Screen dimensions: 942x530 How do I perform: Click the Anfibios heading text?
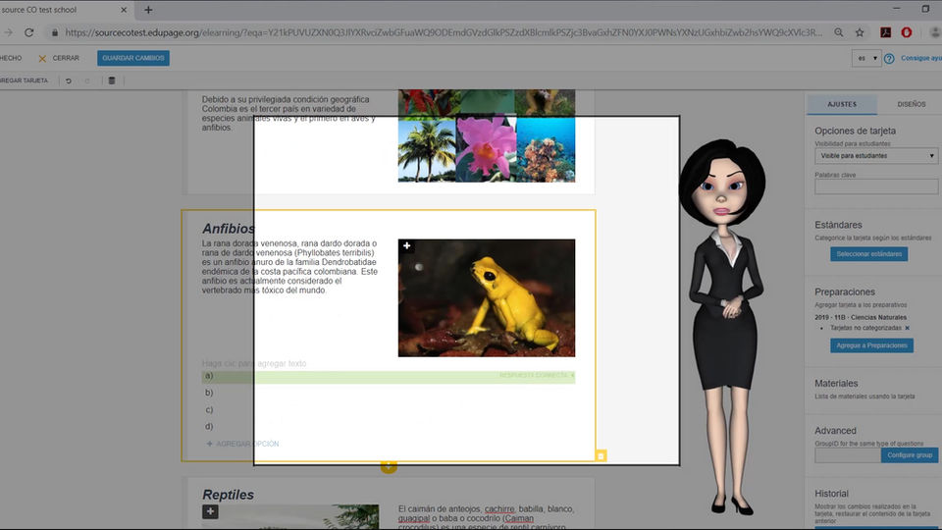pyautogui.click(x=229, y=229)
